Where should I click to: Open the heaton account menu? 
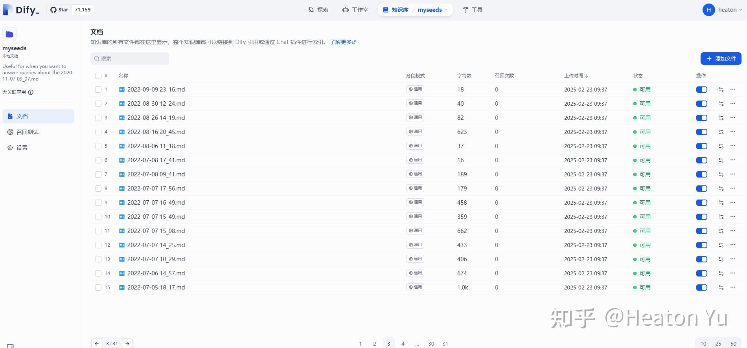click(x=723, y=10)
